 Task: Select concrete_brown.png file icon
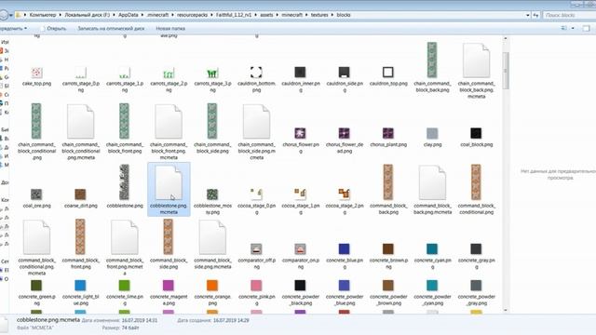[388, 249]
